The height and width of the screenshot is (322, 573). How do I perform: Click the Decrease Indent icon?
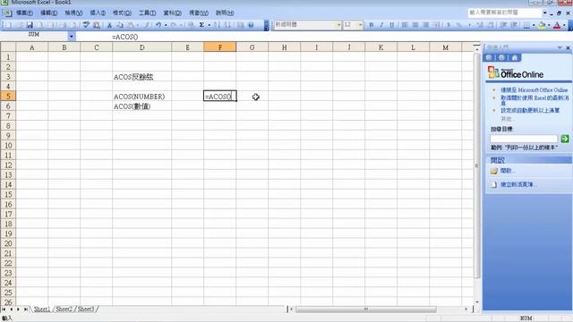(503, 25)
